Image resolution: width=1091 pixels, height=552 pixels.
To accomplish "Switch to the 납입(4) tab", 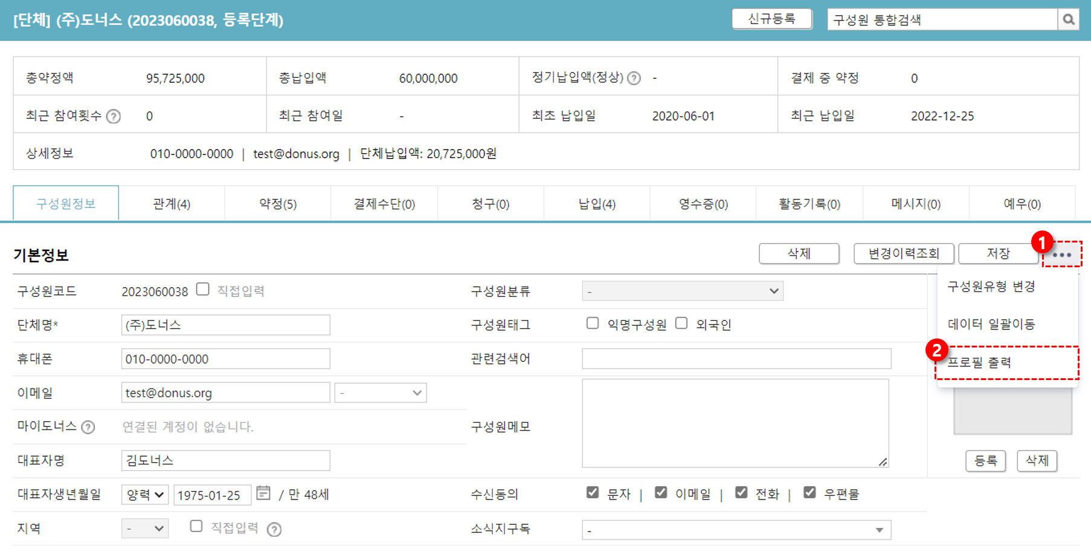I will [x=597, y=203].
